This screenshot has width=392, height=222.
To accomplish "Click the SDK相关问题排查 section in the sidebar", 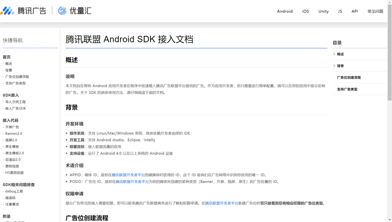I will [x=19, y=185].
